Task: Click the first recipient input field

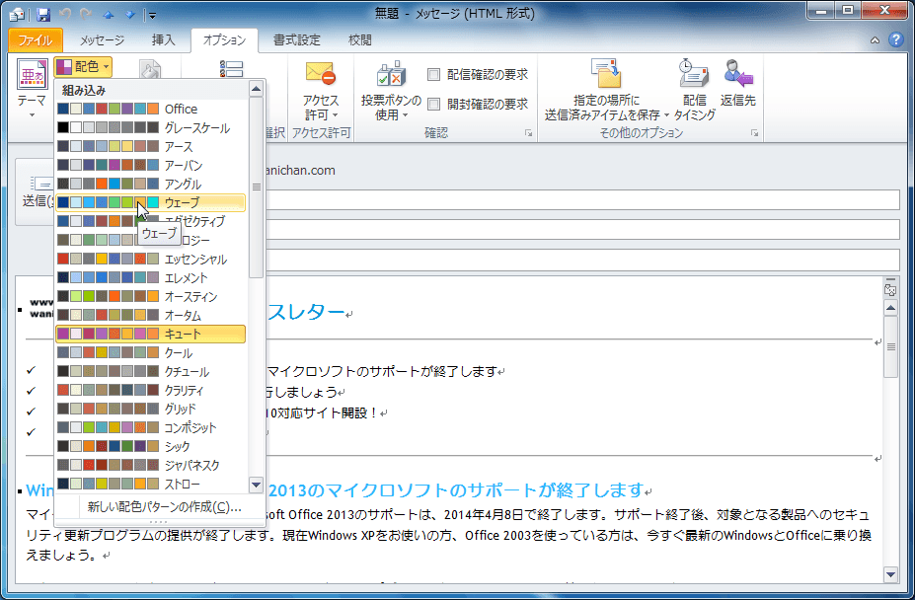Action: [x=582, y=200]
